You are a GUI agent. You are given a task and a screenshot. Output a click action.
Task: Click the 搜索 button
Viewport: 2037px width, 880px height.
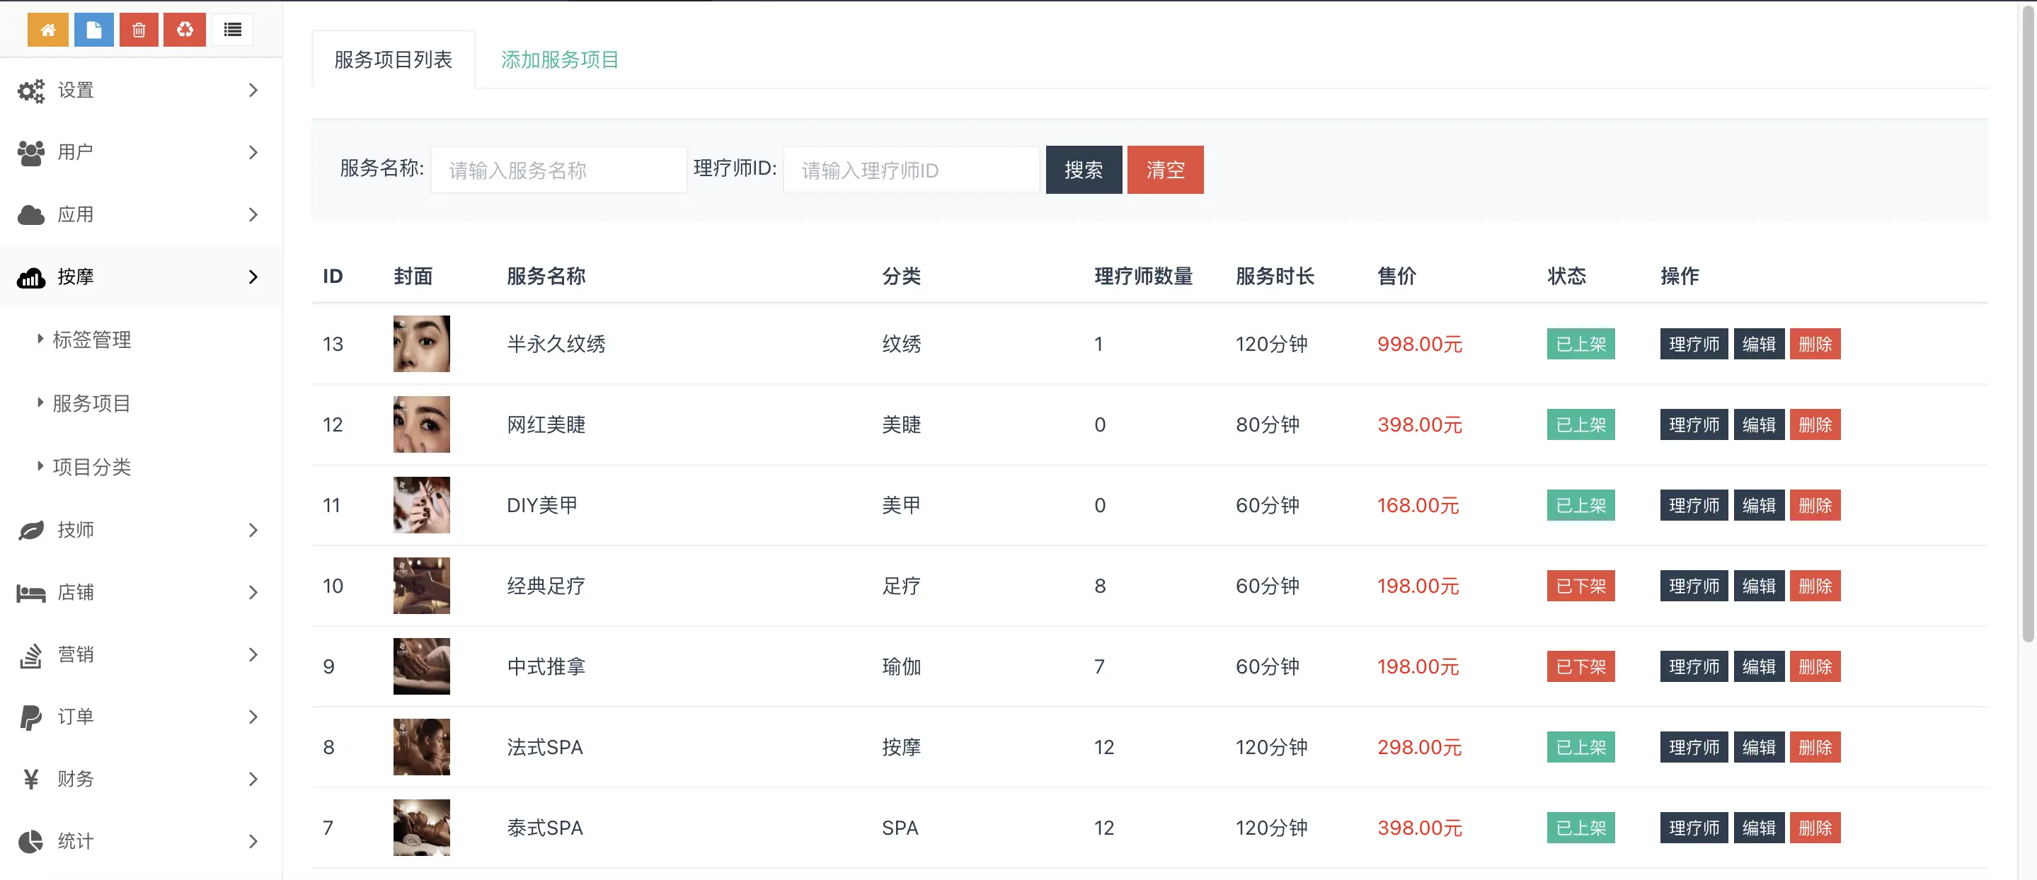click(x=1084, y=169)
